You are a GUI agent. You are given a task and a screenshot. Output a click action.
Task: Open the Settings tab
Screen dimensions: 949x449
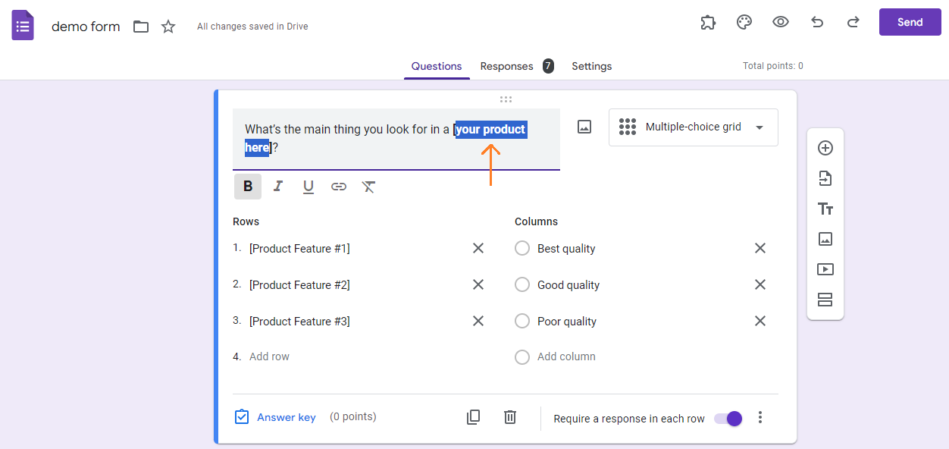[591, 66]
